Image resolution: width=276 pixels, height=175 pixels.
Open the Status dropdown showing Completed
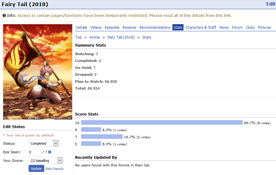point(43,143)
